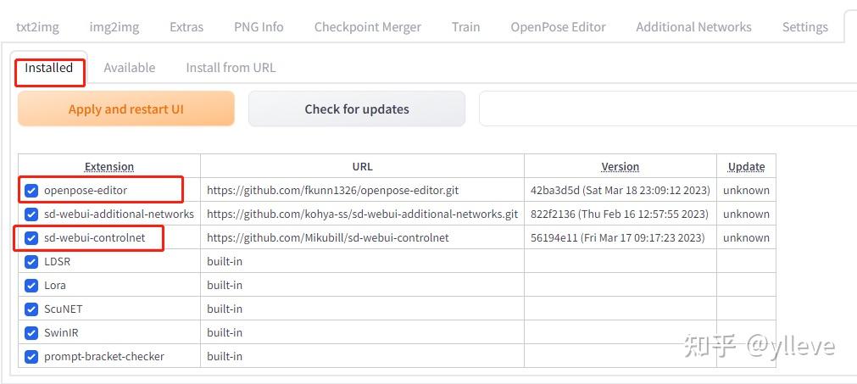
Task: Click Apply and restart UI button
Action: [x=125, y=109]
